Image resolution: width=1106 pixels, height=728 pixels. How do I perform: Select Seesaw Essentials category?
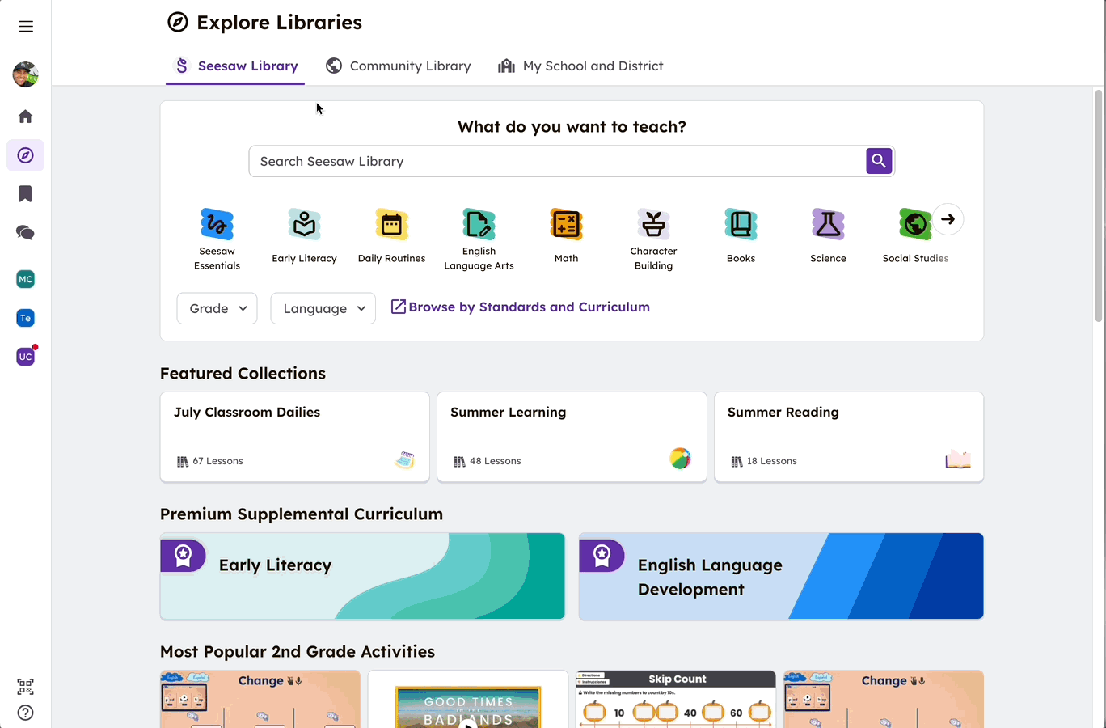click(x=217, y=239)
